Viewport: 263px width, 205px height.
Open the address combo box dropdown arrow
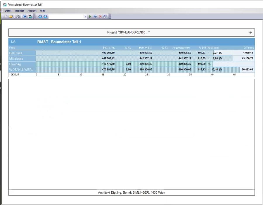85,16
